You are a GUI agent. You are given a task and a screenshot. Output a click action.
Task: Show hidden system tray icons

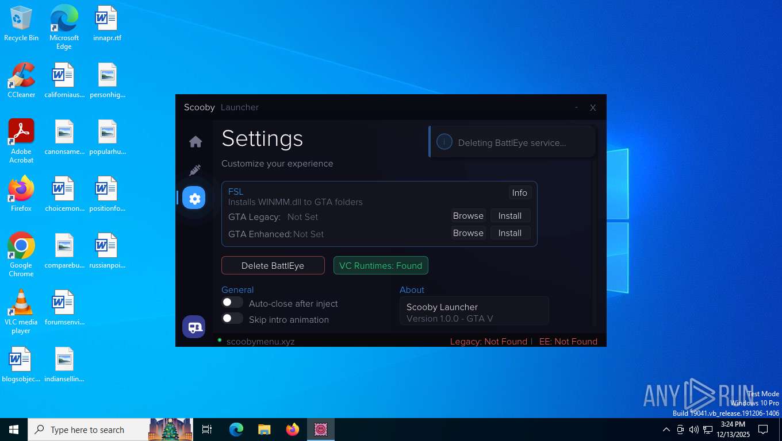tap(666, 430)
